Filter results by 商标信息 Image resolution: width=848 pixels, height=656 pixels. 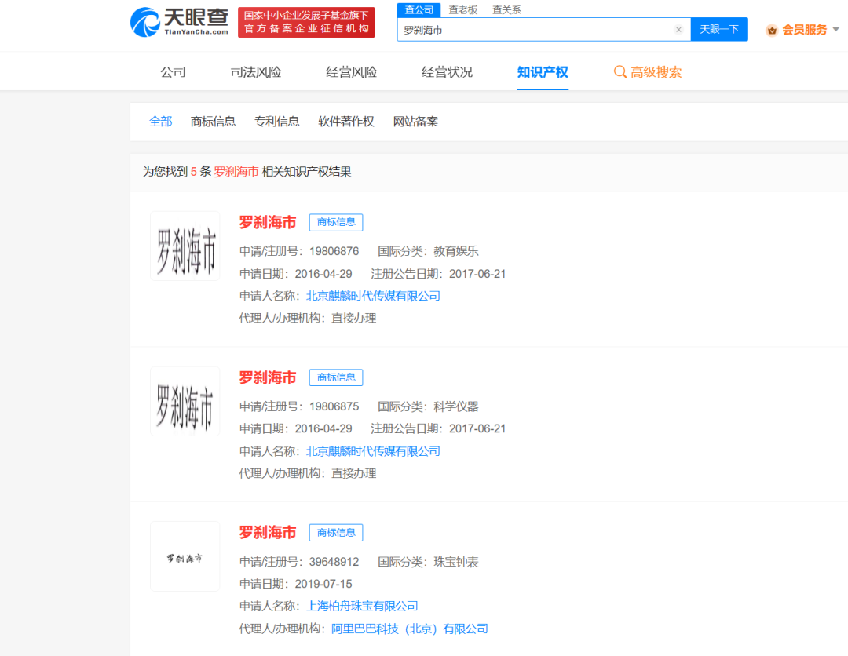pyautogui.click(x=213, y=122)
